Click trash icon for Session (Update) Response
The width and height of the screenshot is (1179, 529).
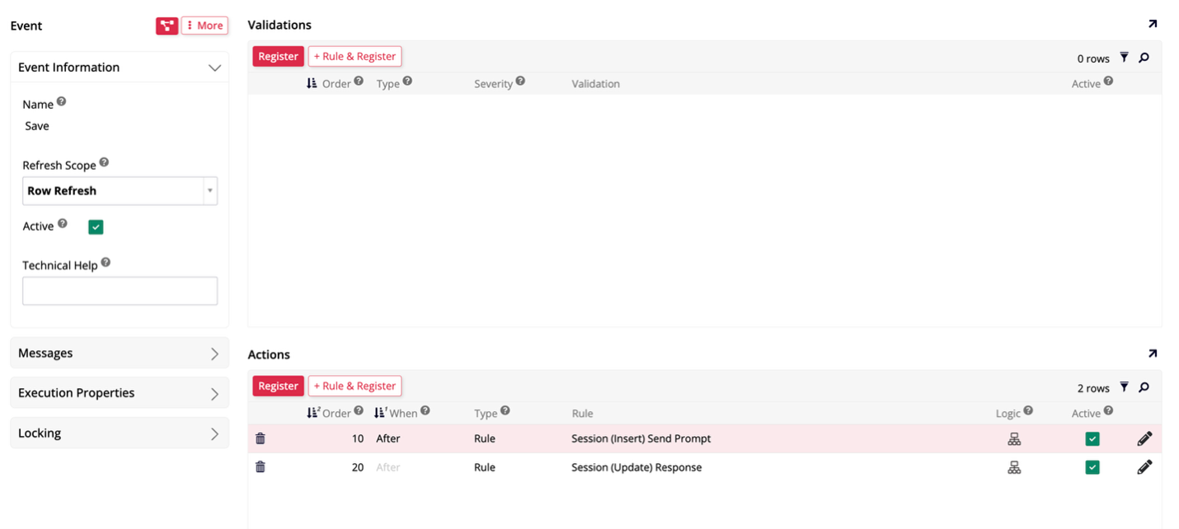coord(261,467)
